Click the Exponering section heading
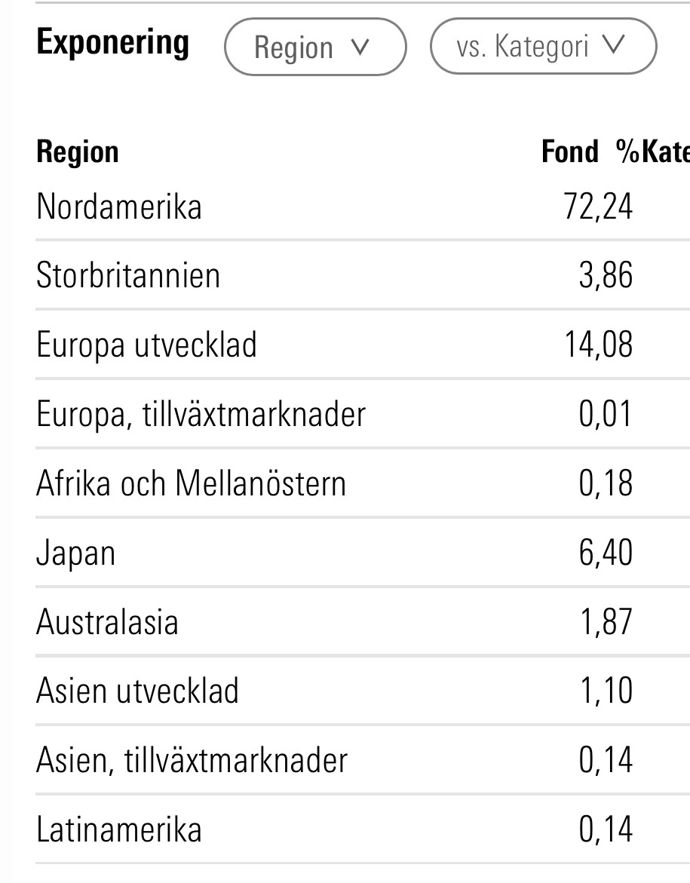Image resolution: width=690 pixels, height=883 pixels. tap(112, 42)
